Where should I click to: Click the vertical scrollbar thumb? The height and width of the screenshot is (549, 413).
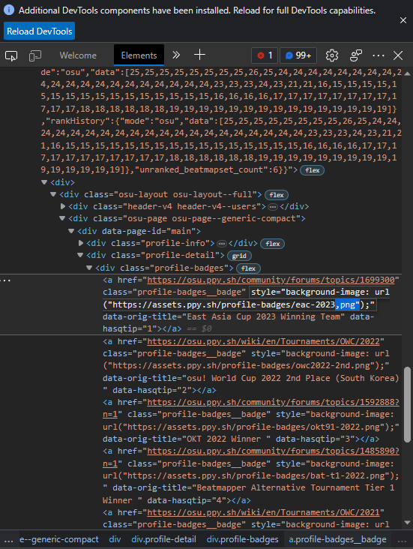(407, 404)
